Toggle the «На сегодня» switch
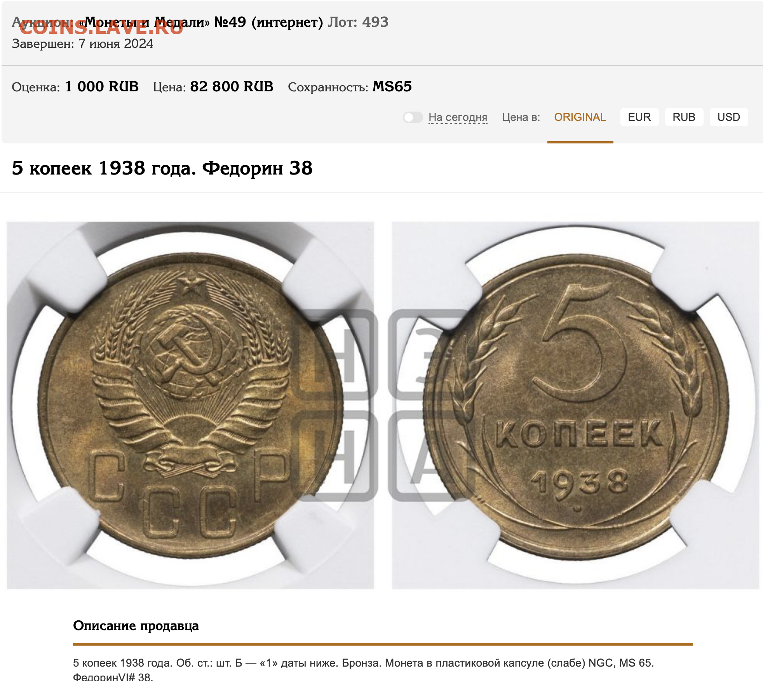The height and width of the screenshot is (681, 763). pyautogui.click(x=413, y=117)
